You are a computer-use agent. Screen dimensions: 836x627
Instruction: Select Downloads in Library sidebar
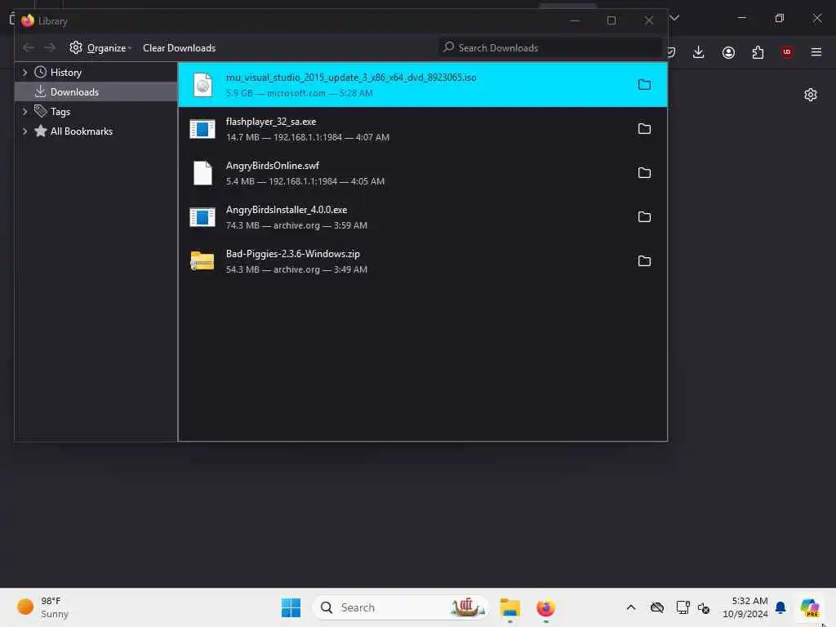pyautogui.click(x=74, y=92)
